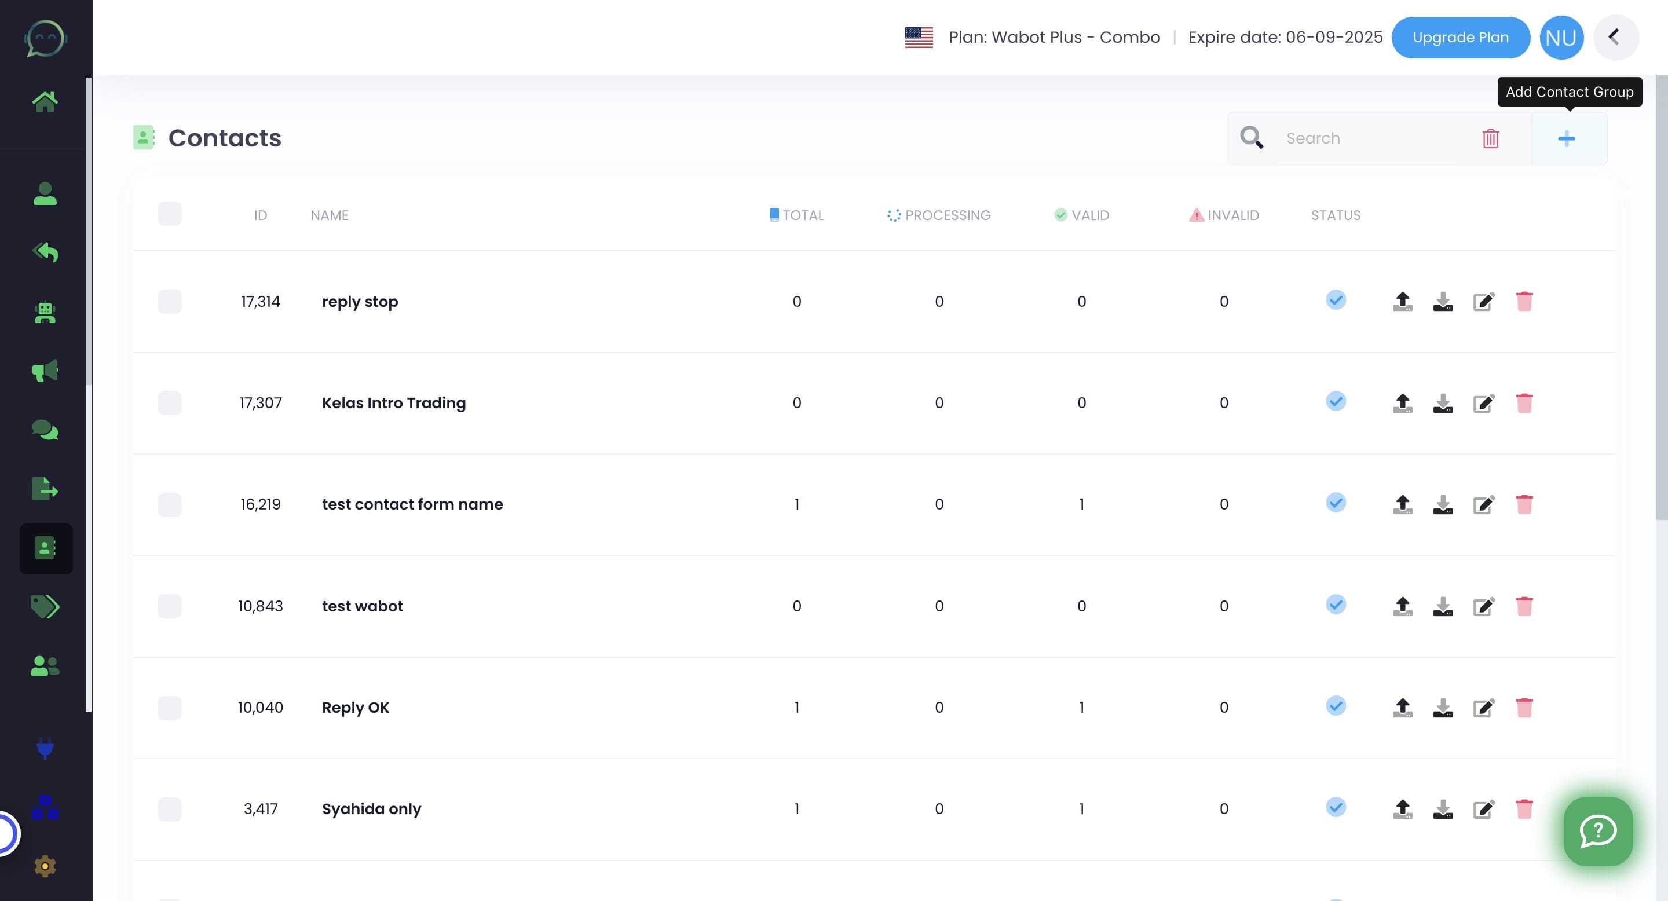
Task: Open the Home icon in sidebar
Action: click(45, 101)
